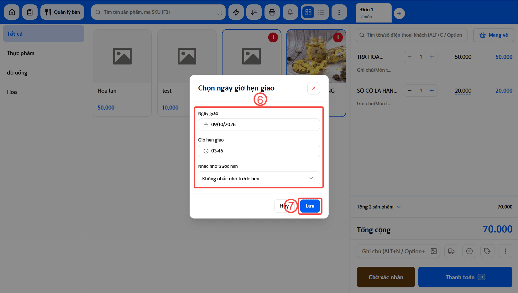Expand Tổng 2 sản phẩm chevron

pos(399,207)
